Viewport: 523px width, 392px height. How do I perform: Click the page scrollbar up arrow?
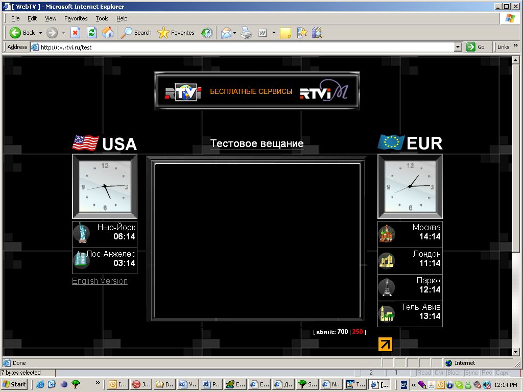516,60
